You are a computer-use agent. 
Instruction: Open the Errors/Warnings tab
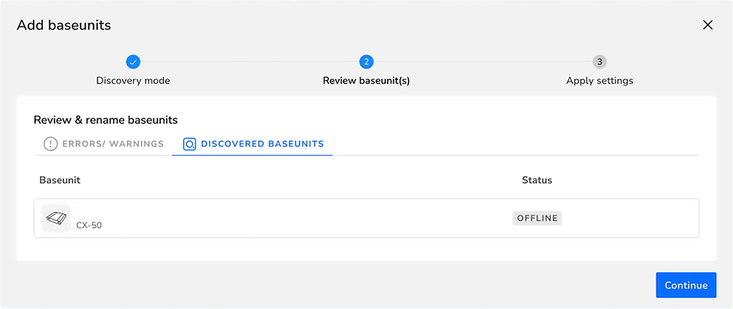[103, 144]
